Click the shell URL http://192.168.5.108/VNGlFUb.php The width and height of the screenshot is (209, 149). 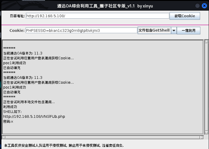[34, 117]
